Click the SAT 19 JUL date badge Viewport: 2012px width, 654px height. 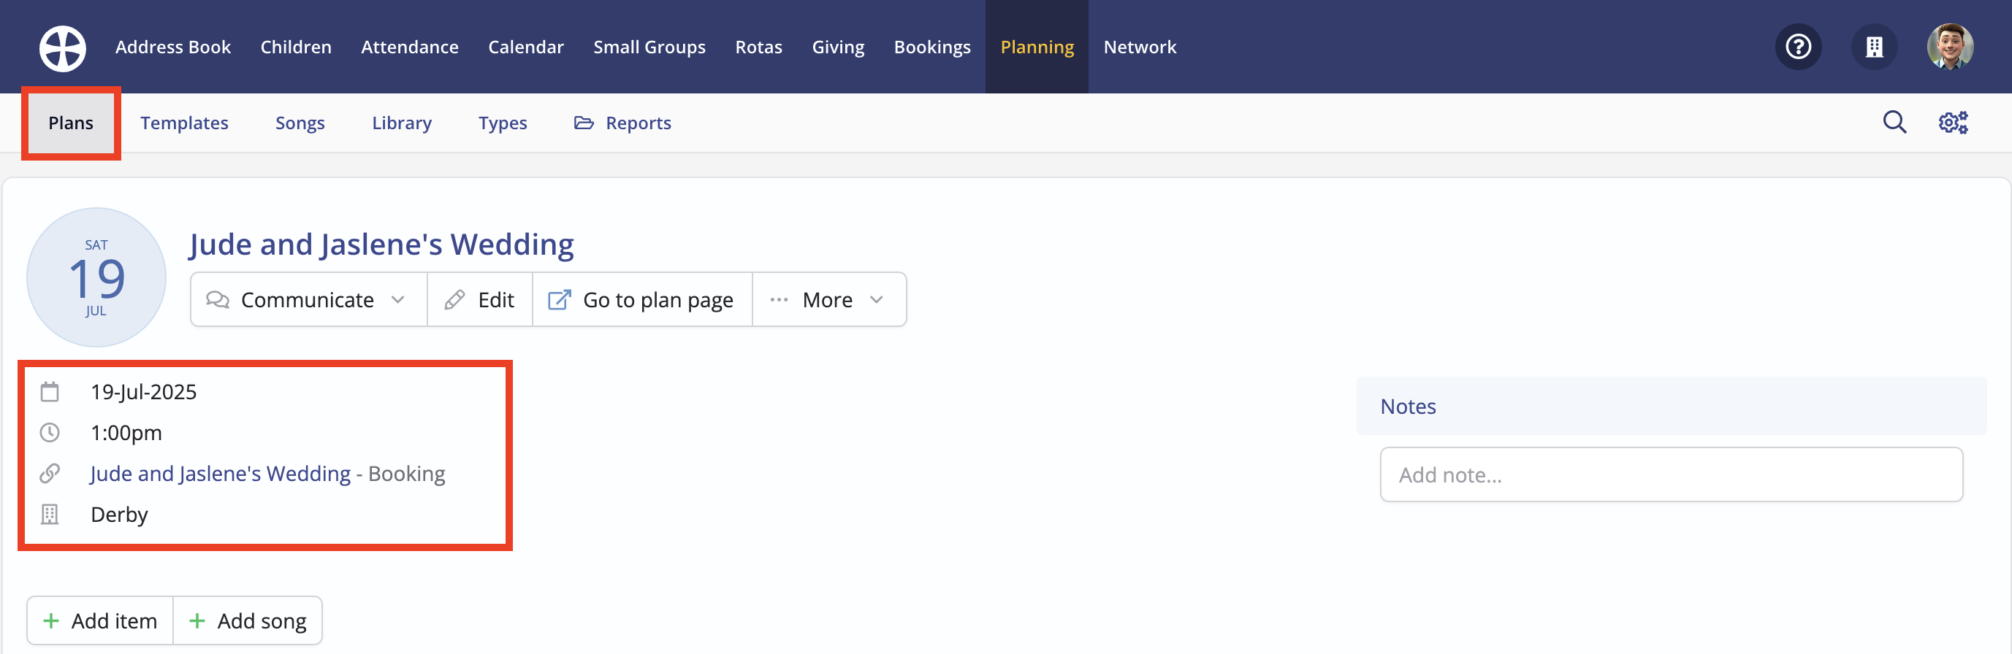[96, 277]
